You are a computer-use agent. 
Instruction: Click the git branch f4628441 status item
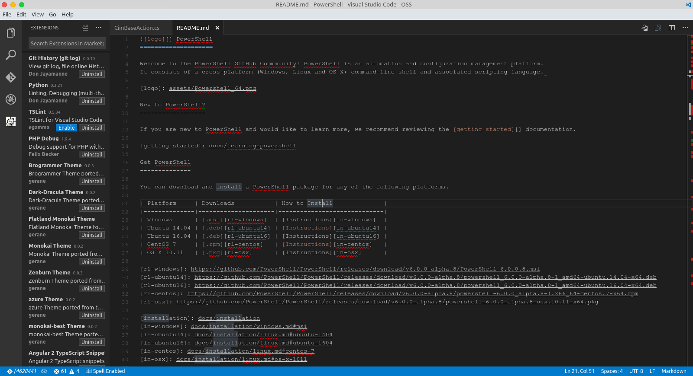click(x=22, y=371)
